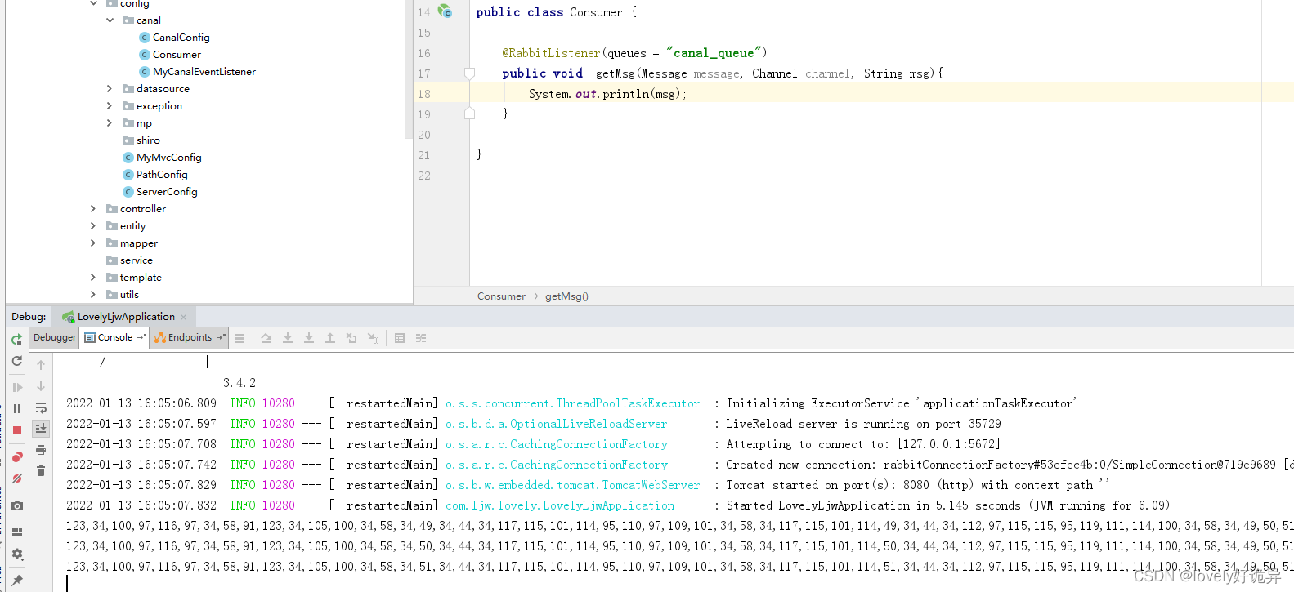Viewport: 1294px width, 592px height.
Task: Click the Drop Frame icon
Action: tap(351, 338)
